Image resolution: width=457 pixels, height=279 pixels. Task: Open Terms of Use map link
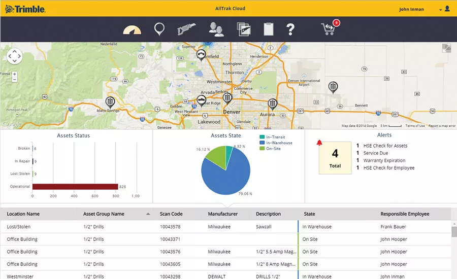coord(415,126)
